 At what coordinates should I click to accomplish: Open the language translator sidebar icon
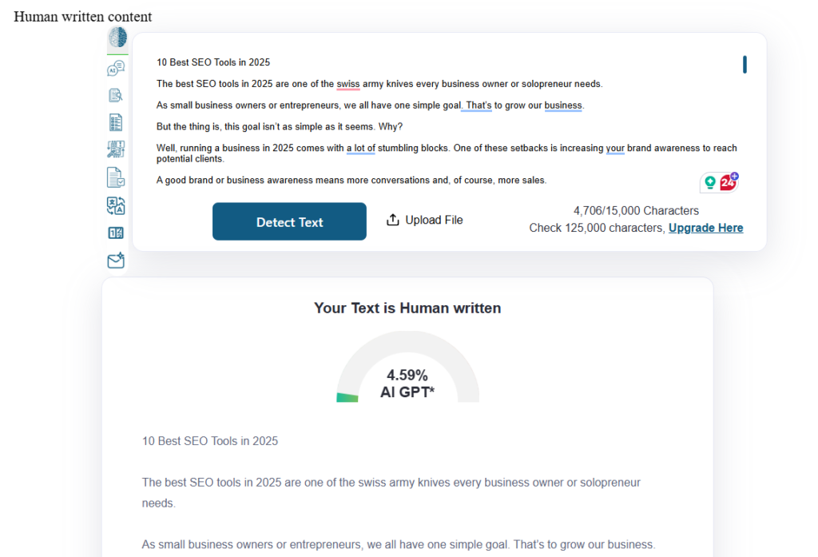(x=116, y=205)
